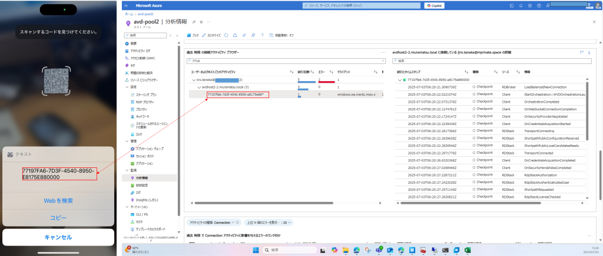
Task: Click the refresh icon in workbook toolbar
Action: (226, 35)
